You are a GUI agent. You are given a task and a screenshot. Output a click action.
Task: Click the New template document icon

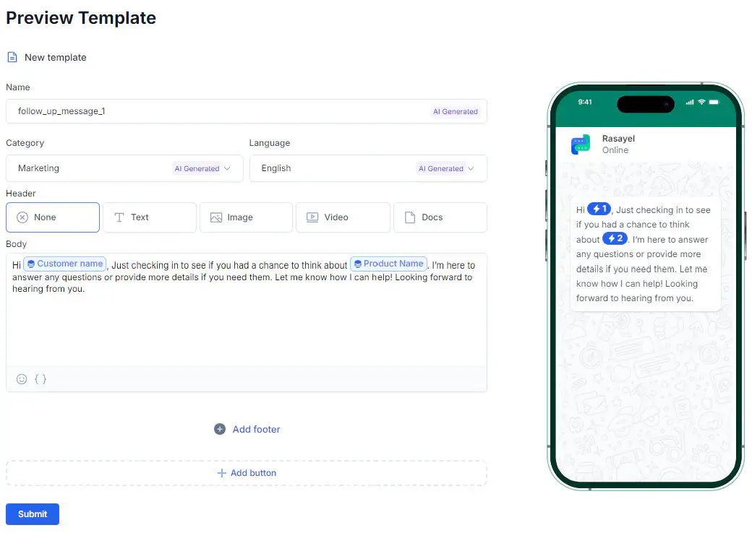(x=12, y=58)
